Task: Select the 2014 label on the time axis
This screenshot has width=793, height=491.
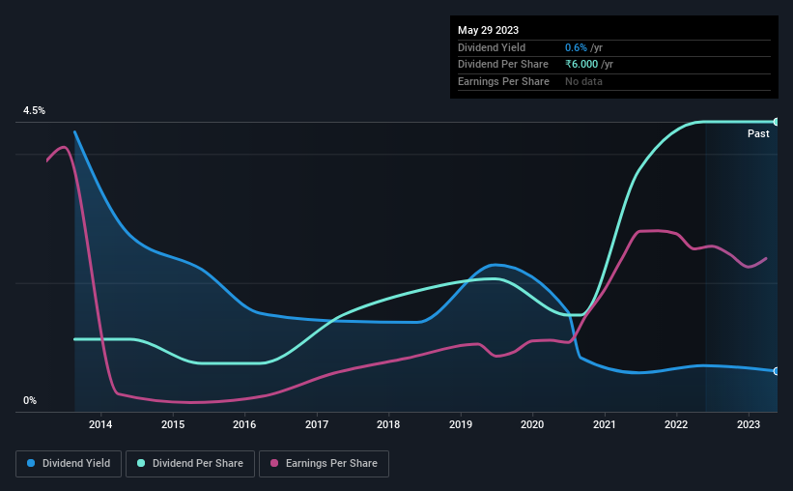Action: (100, 424)
